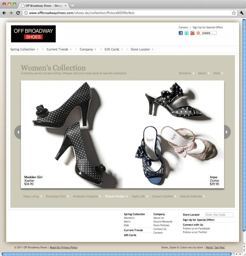Select Casual Comfort category

pyautogui.click(x=162, y=196)
